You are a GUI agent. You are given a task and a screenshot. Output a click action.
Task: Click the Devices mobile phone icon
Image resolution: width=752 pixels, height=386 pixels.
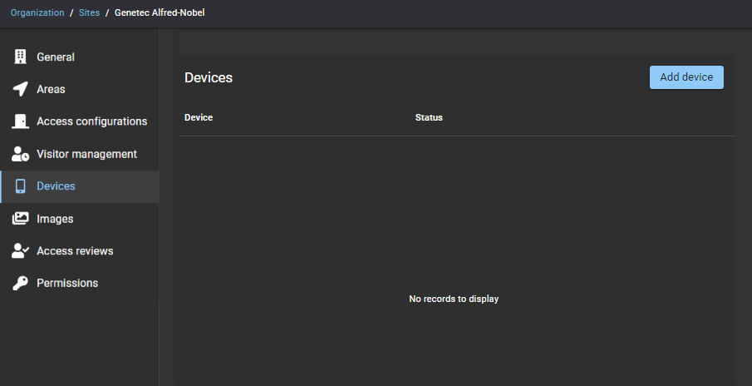[21, 186]
